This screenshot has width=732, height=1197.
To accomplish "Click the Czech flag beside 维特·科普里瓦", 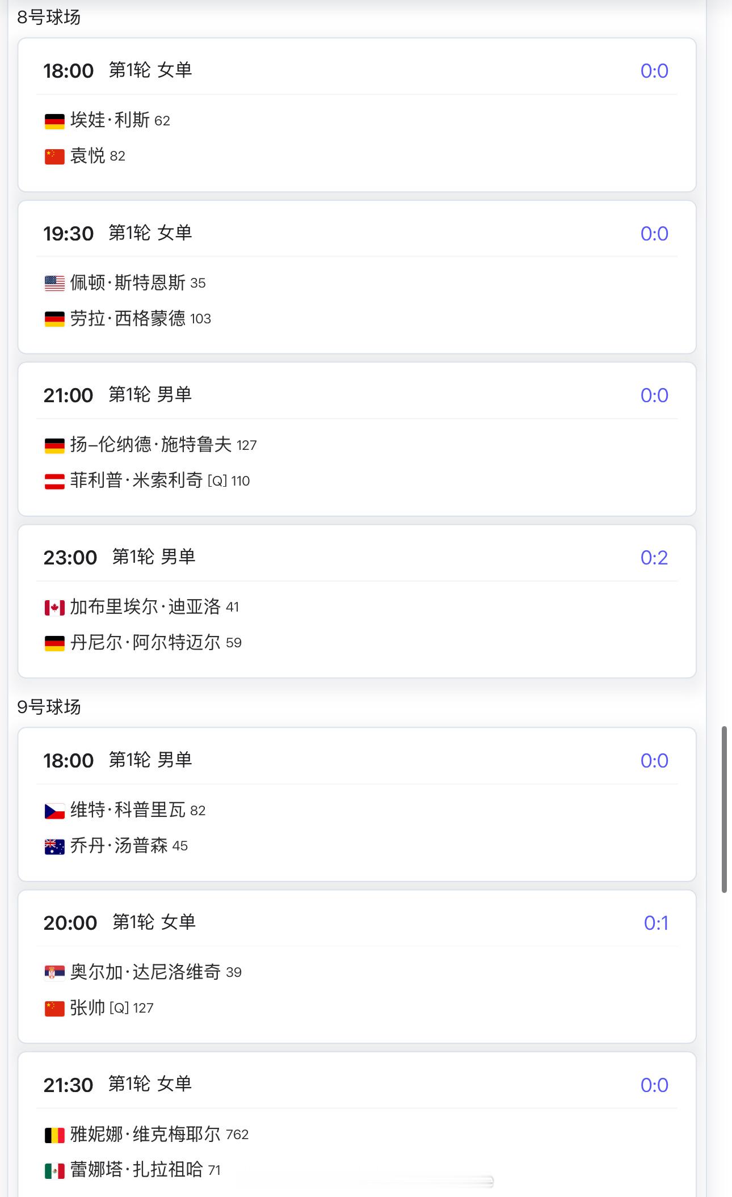I will tap(54, 811).
